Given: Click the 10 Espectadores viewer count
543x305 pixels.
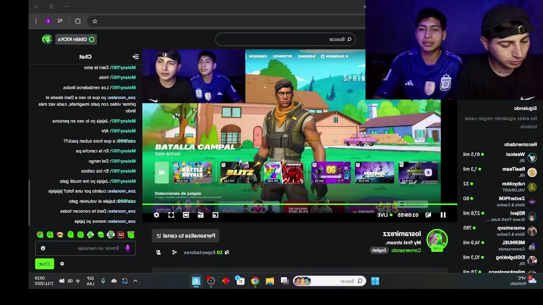Looking at the screenshot, I should point(206,252).
